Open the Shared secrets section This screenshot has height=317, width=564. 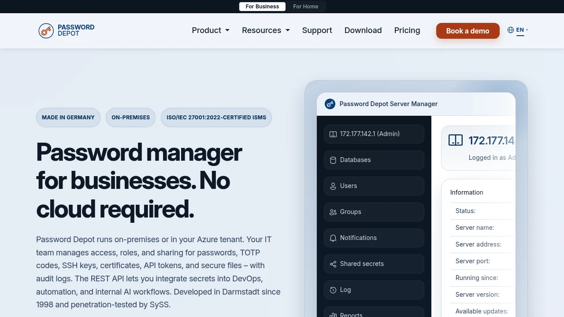(x=374, y=264)
